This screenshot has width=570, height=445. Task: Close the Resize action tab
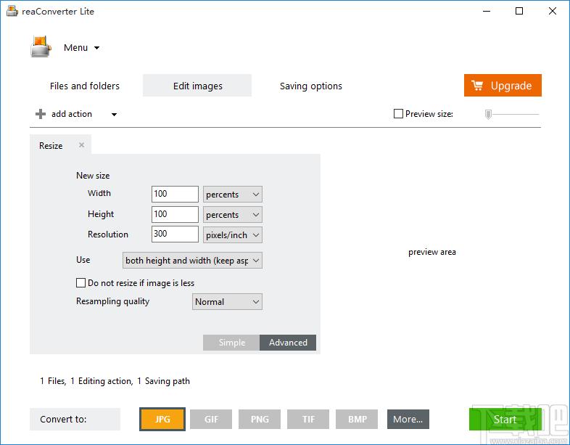tap(82, 144)
